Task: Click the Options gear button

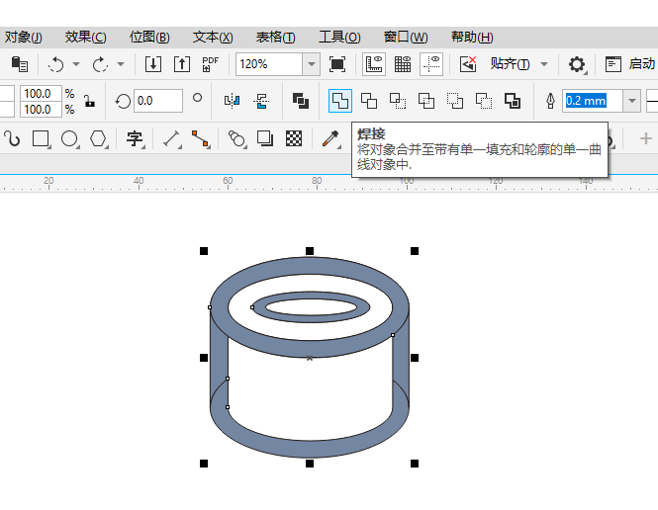Action: coord(577,64)
